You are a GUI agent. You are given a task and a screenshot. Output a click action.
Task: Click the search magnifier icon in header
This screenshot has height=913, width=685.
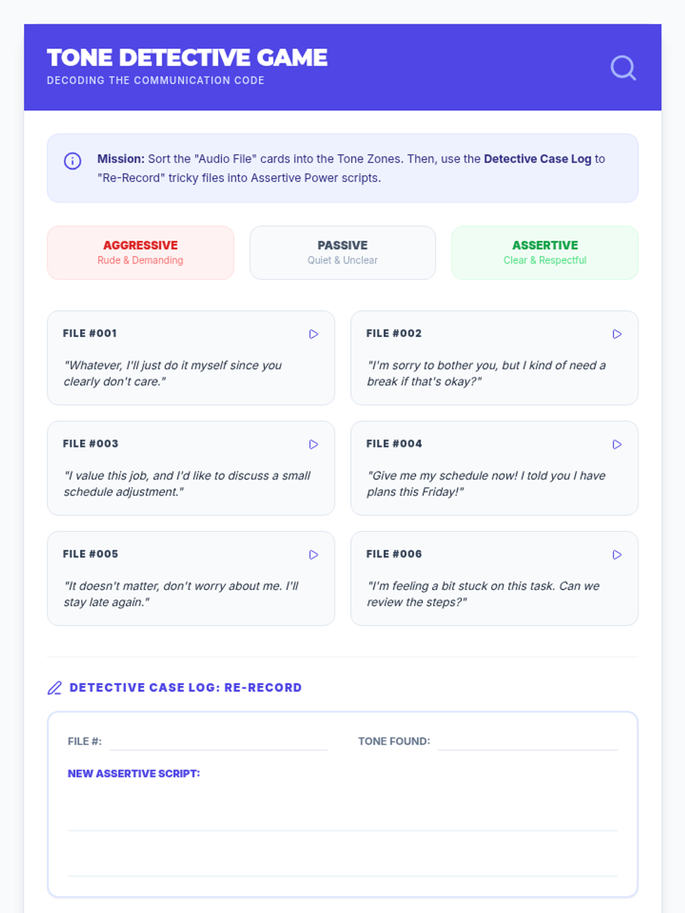coord(623,67)
